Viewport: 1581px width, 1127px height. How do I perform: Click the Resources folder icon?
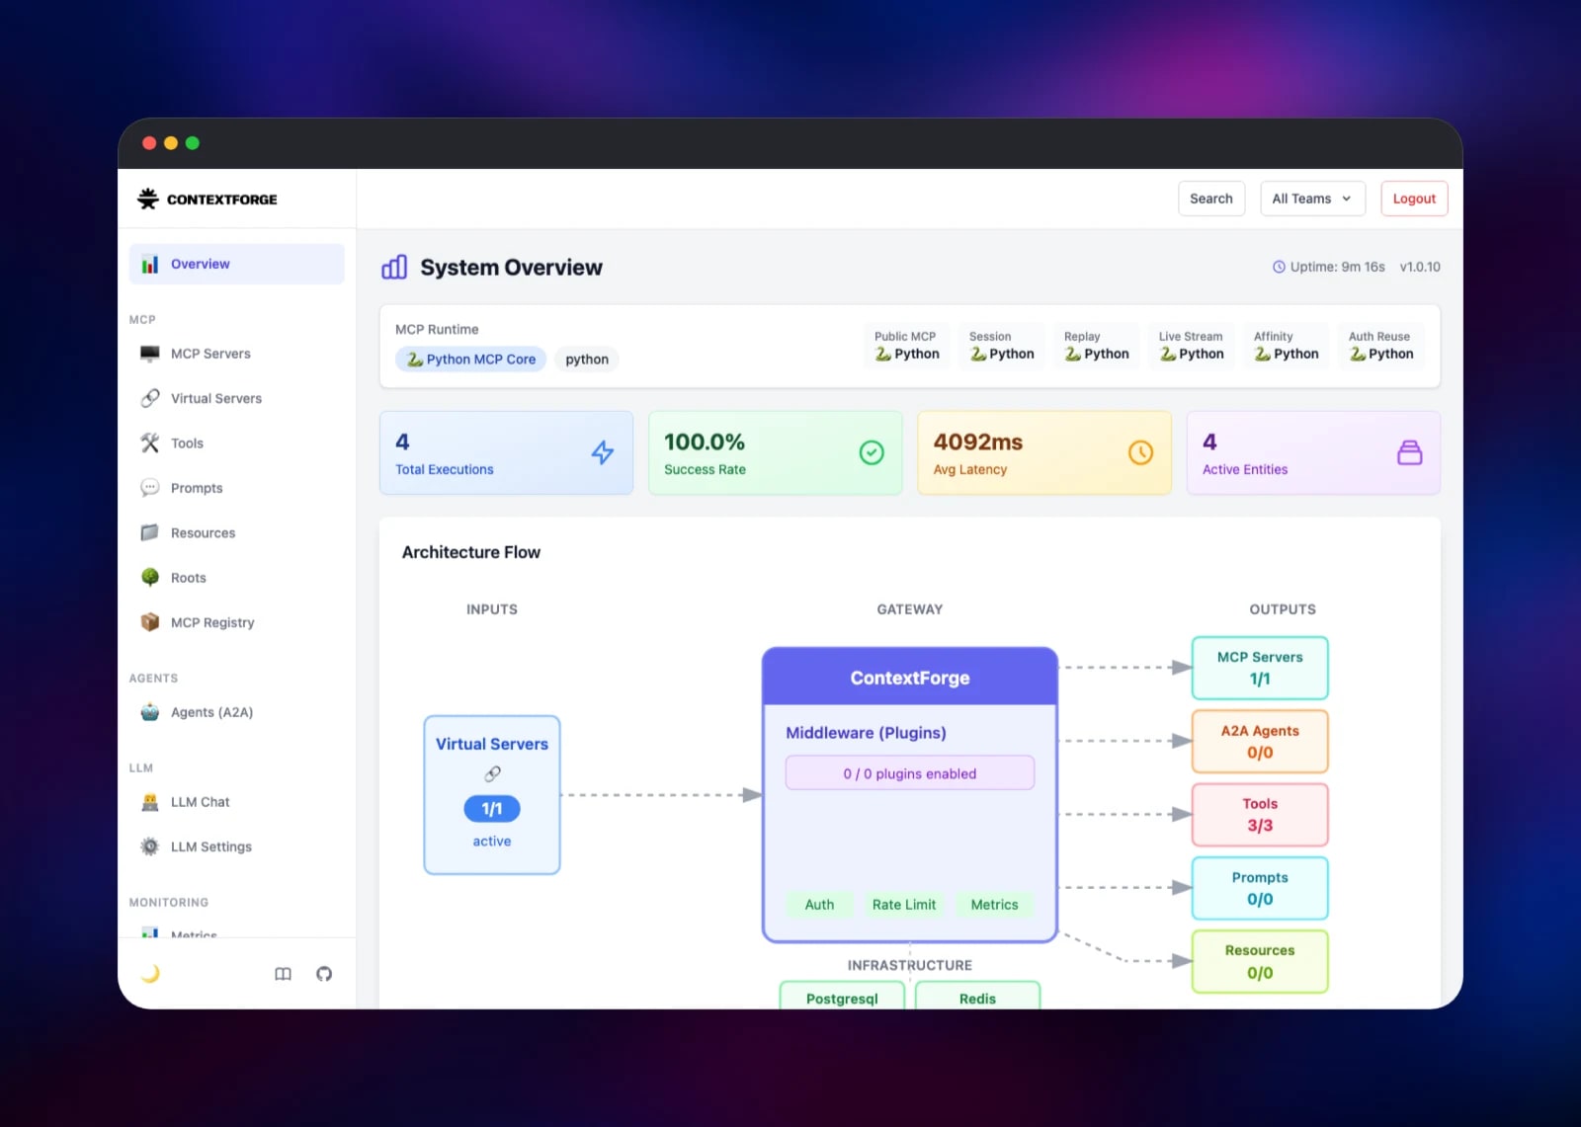click(x=150, y=532)
